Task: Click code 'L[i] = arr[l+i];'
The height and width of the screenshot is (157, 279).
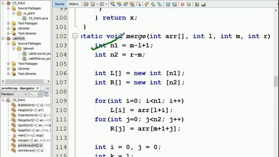Action: pyautogui.click(x=141, y=110)
